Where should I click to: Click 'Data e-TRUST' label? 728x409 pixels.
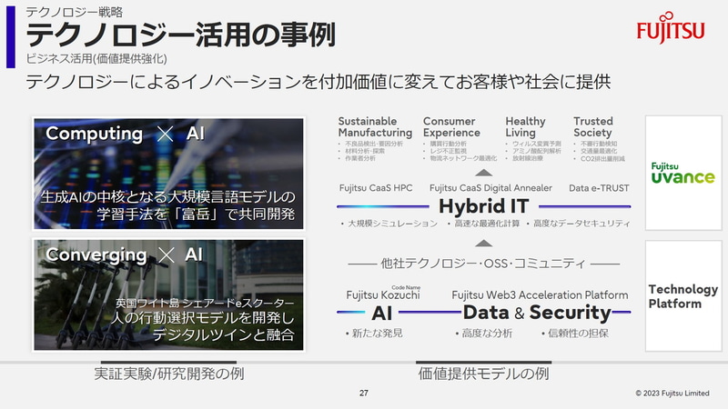pos(599,188)
